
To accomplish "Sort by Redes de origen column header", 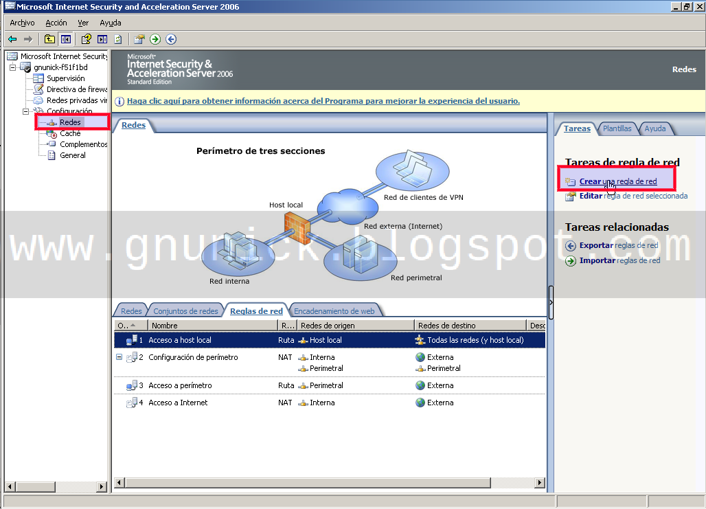I will point(355,325).
